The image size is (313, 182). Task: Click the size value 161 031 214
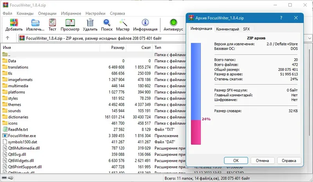click(114, 117)
